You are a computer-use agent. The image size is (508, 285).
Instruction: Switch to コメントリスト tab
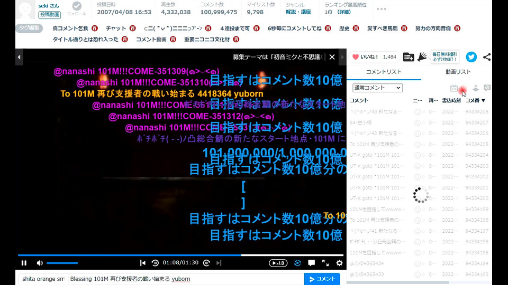[x=384, y=72]
